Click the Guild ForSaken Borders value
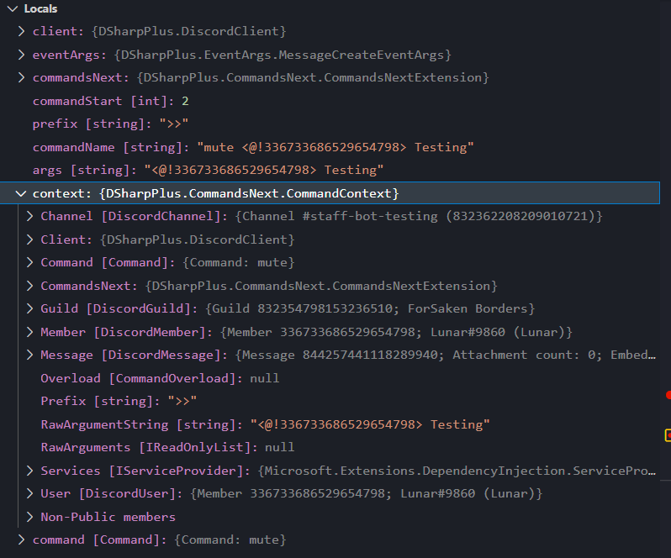 pyautogui.click(x=370, y=308)
